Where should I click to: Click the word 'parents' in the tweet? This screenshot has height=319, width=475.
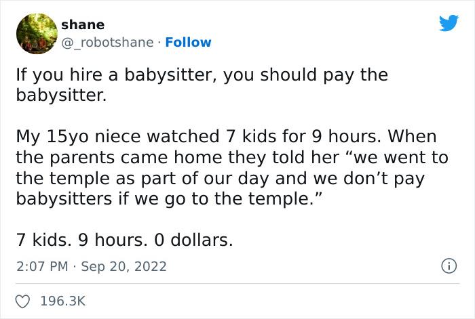tap(82, 158)
